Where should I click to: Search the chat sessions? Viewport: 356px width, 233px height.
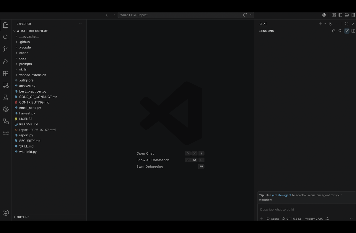(x=340, y=31)
